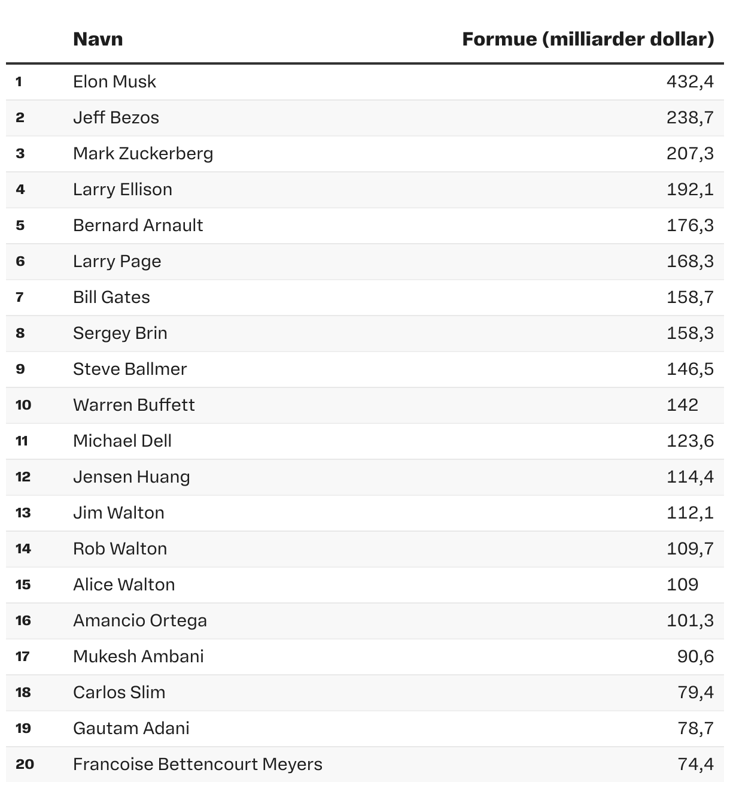This screenshot has width=730, height=788.
Task: Click the Navn column header
Action: [98, 40]
